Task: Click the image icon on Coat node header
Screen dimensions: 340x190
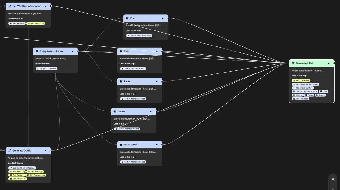Action: pyautogui.click(x=127, y=18)
